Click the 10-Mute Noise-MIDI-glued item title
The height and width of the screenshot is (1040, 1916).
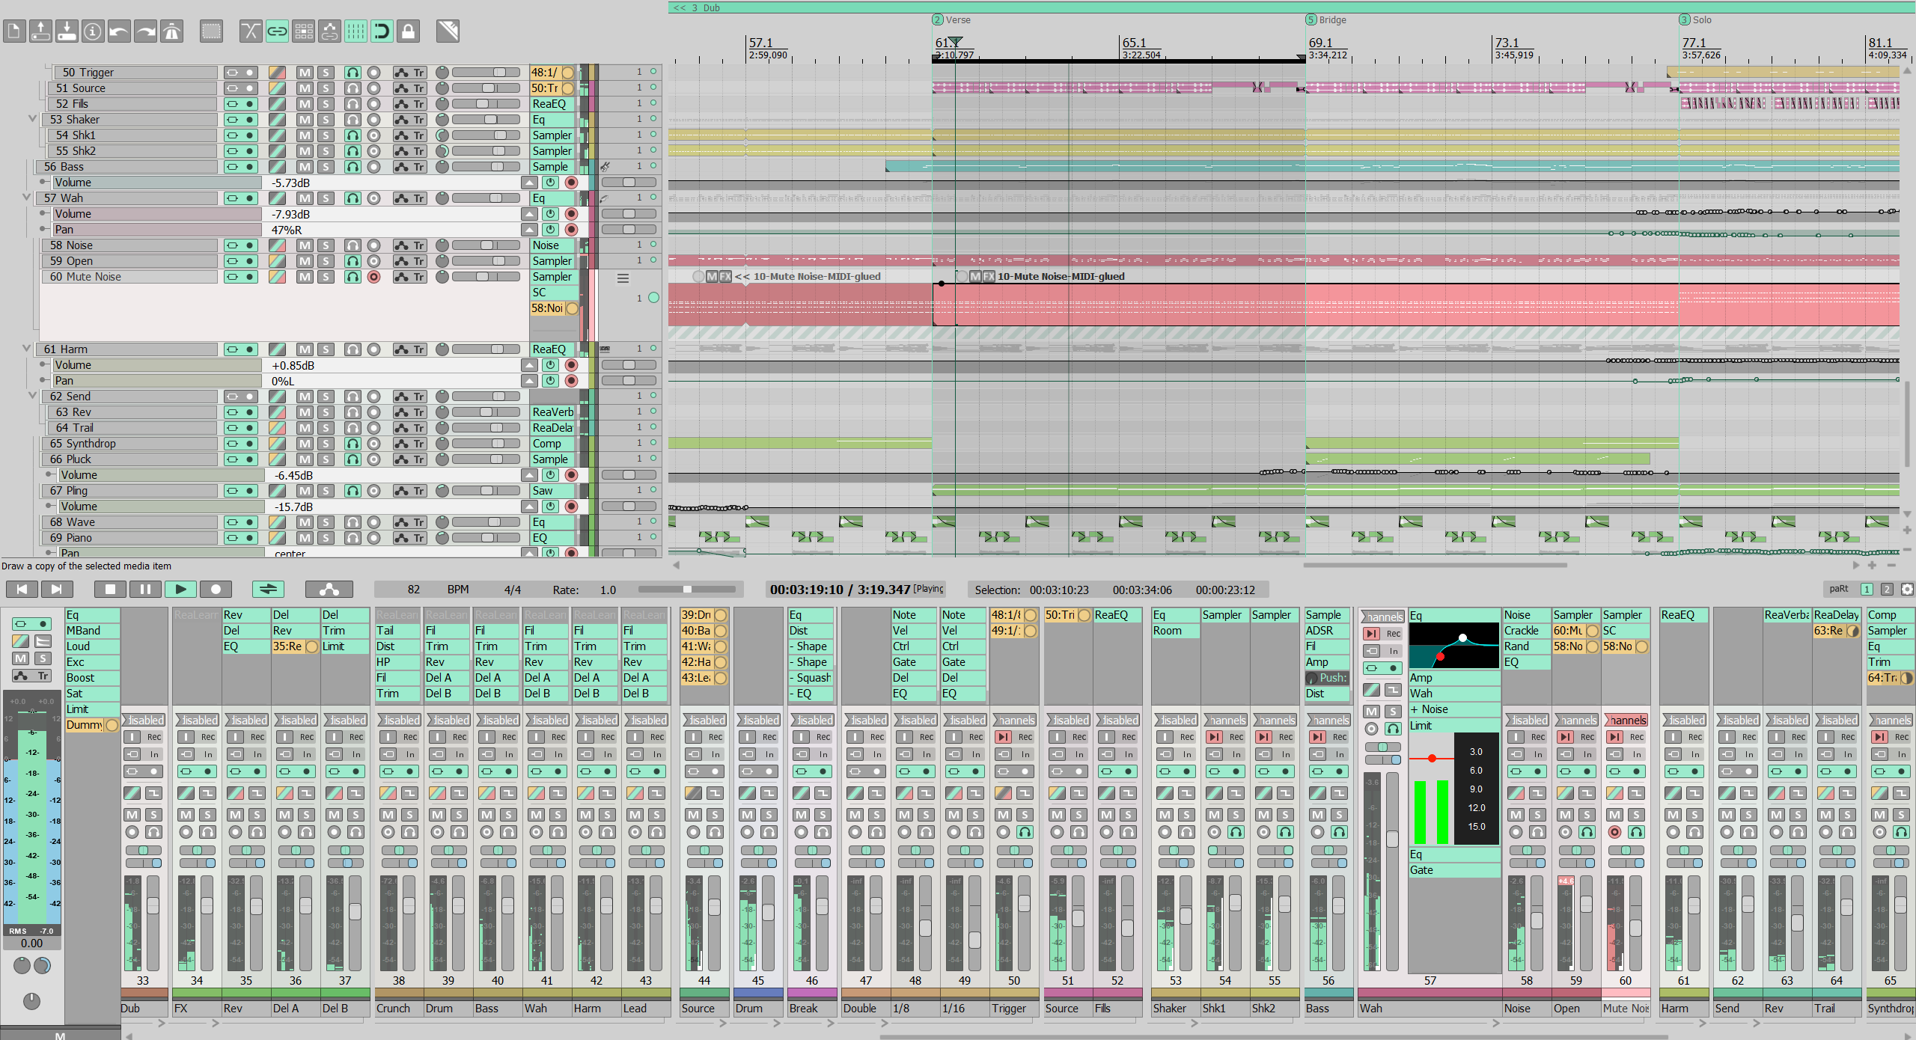click(x=1061, y=276)
